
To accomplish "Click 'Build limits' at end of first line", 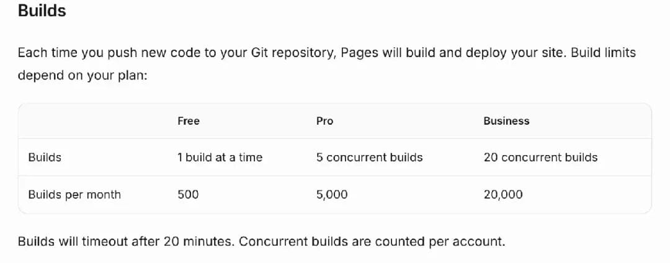I will (604, 53).
